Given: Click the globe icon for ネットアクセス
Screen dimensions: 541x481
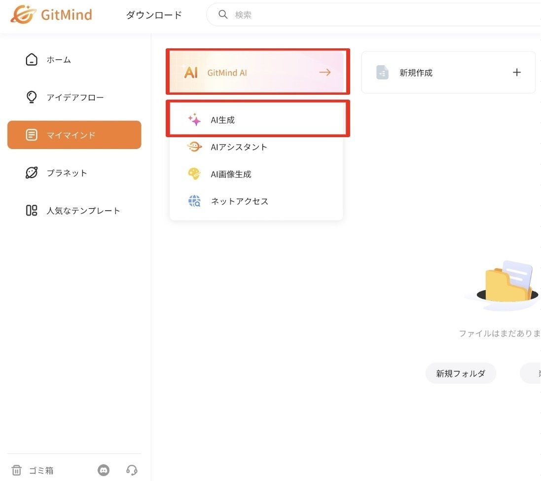Looking at the screenshot, I should [x=194, y=201].
